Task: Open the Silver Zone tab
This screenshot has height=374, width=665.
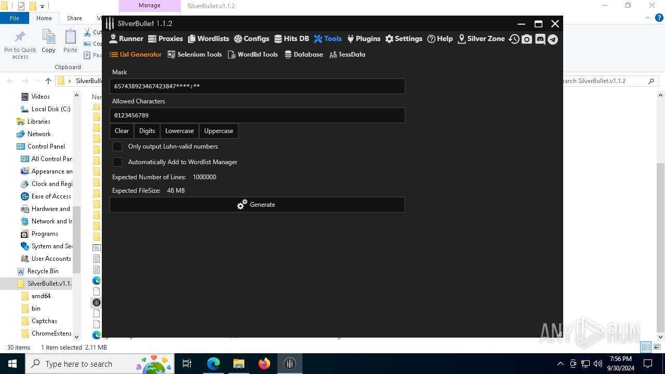Action: coord(481,39)
